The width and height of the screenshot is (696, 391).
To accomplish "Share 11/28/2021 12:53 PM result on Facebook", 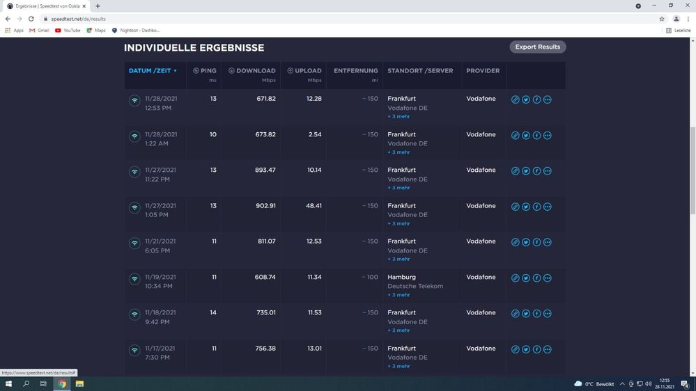I will point(536,99).
